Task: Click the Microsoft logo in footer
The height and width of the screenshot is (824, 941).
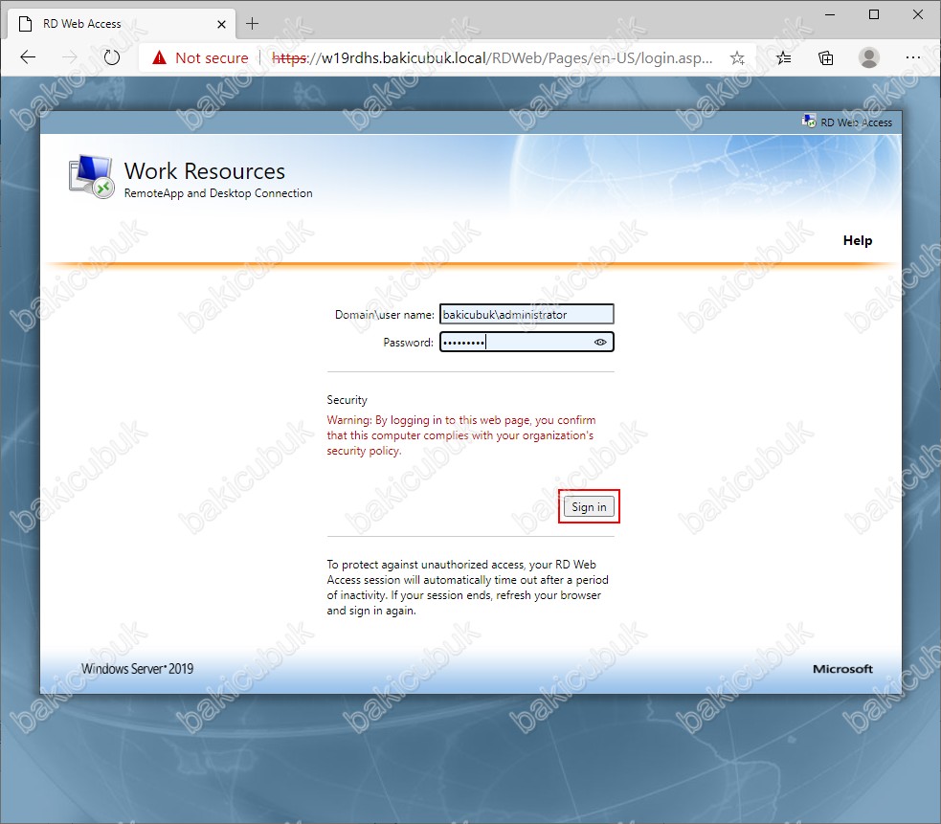Action: (842, 669)
